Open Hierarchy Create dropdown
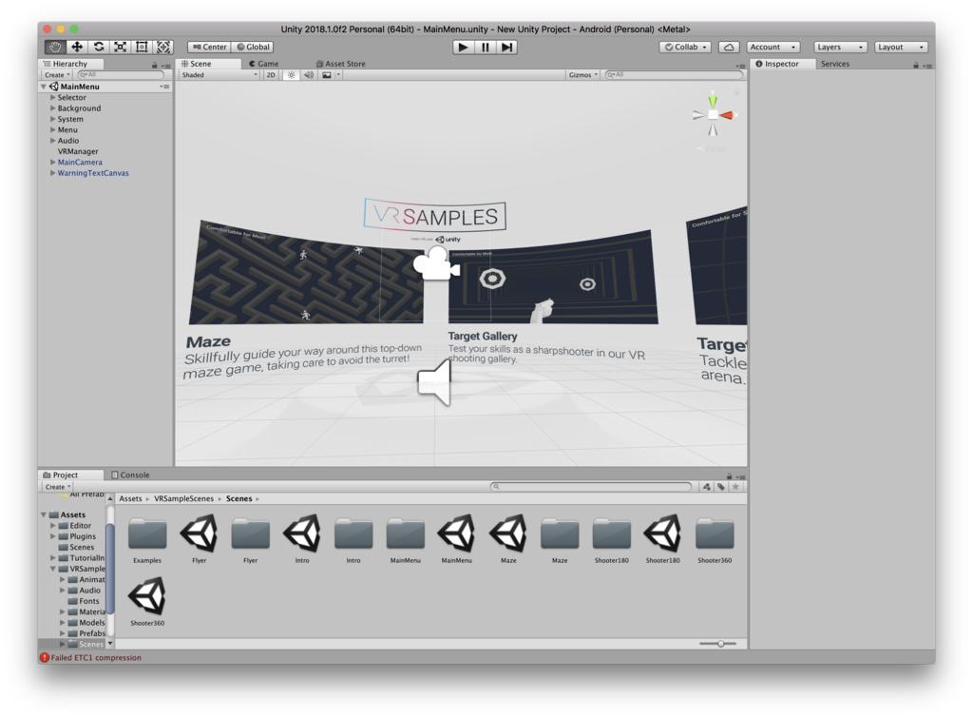This screenshot has width=973, height=718. tap(56, 75)
